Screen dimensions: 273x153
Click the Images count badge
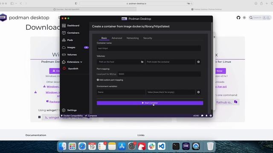86,47
